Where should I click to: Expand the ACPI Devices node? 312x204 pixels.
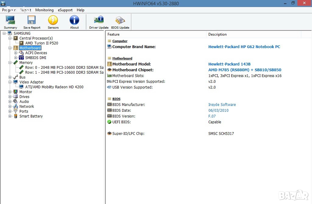(16, 53)
